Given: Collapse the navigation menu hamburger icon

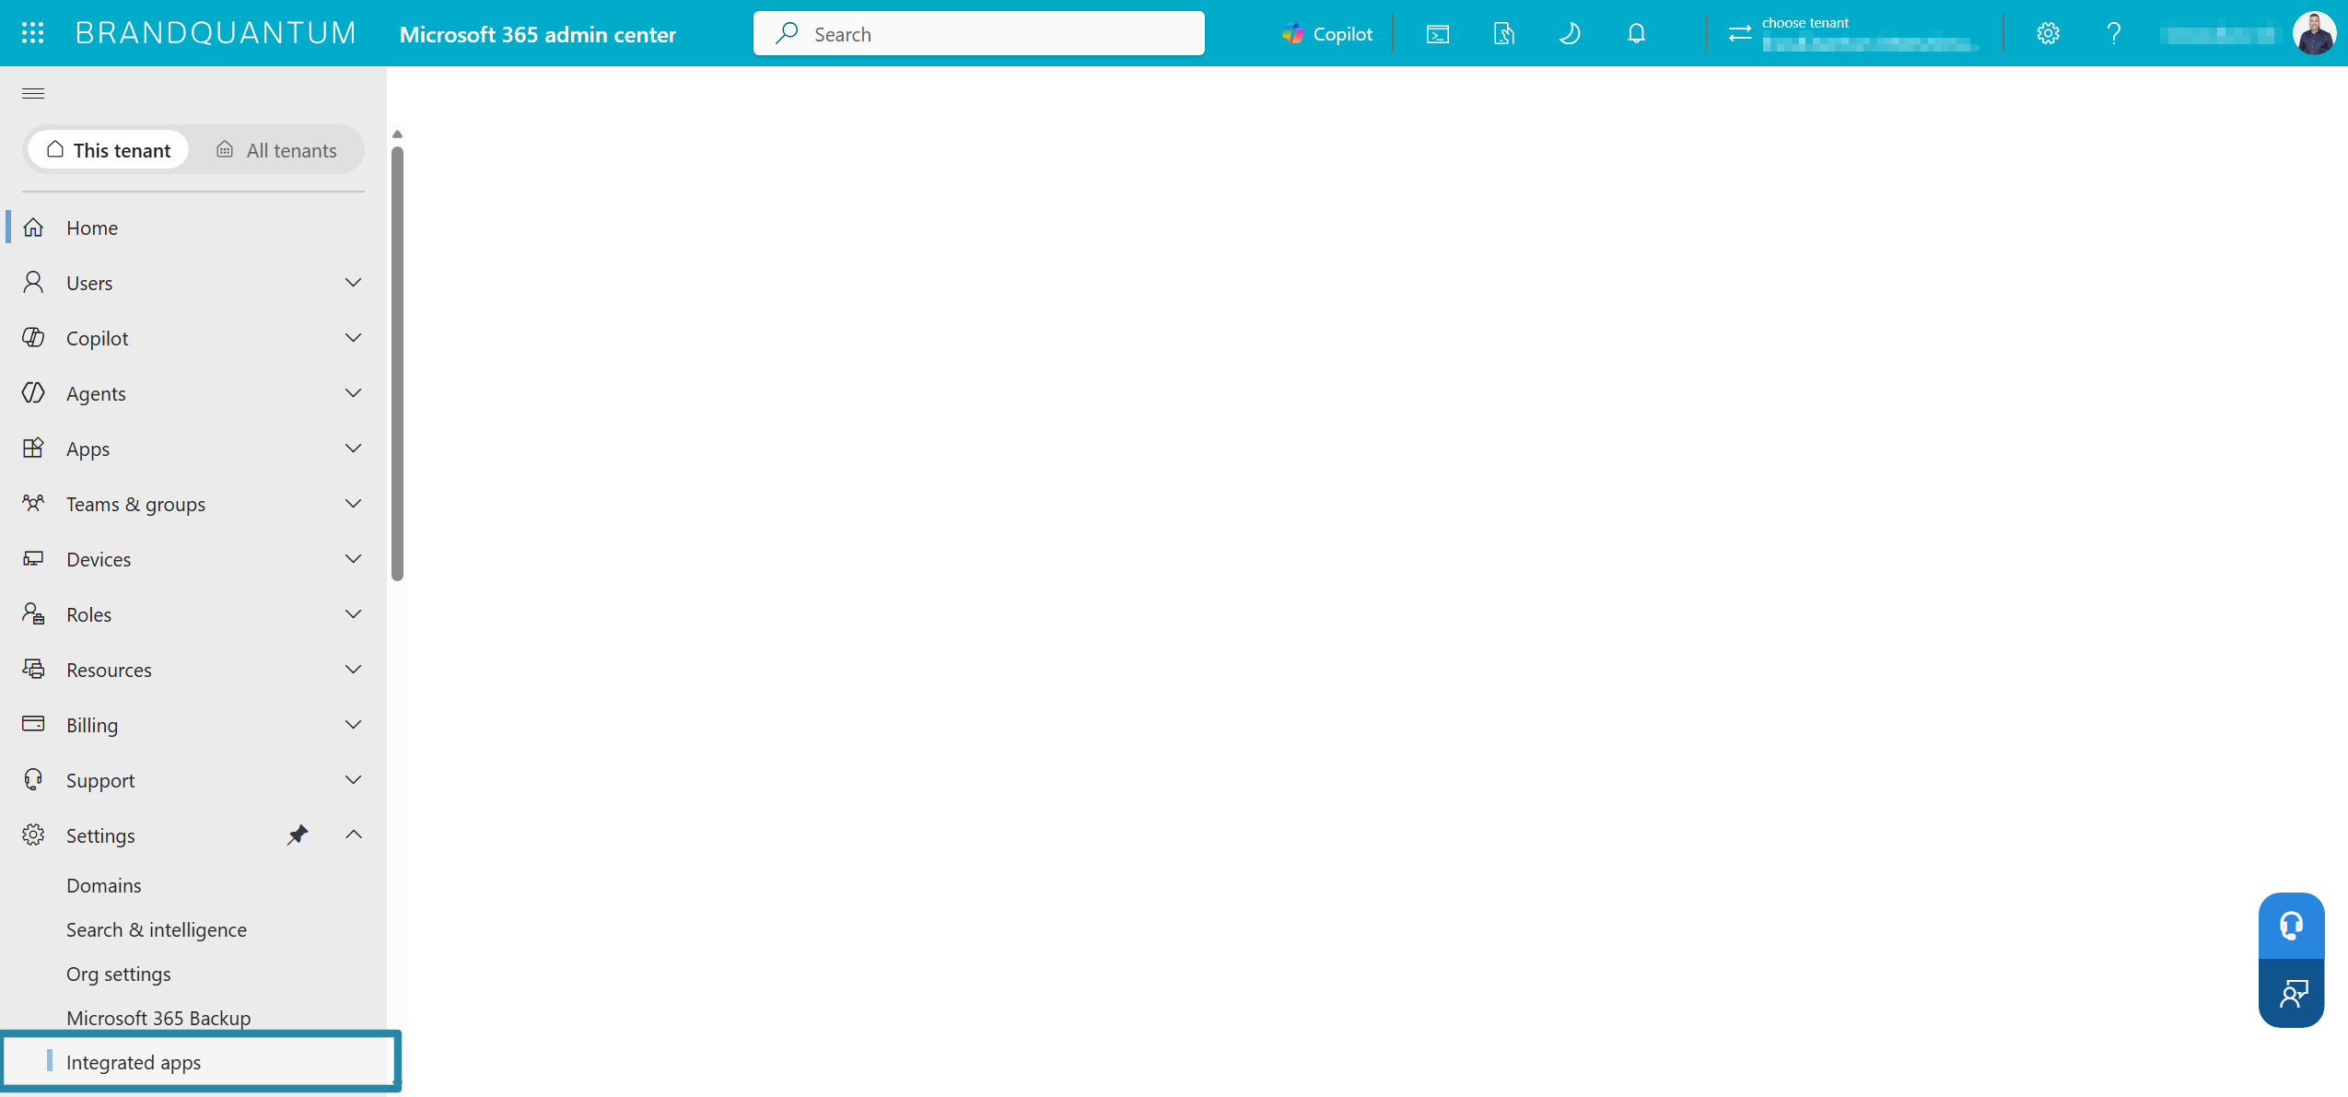Looking at the screenshot, I should pos(33,93).
